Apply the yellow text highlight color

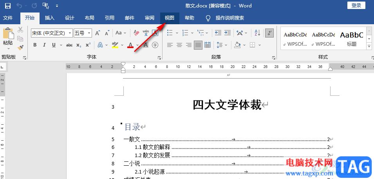115,45
